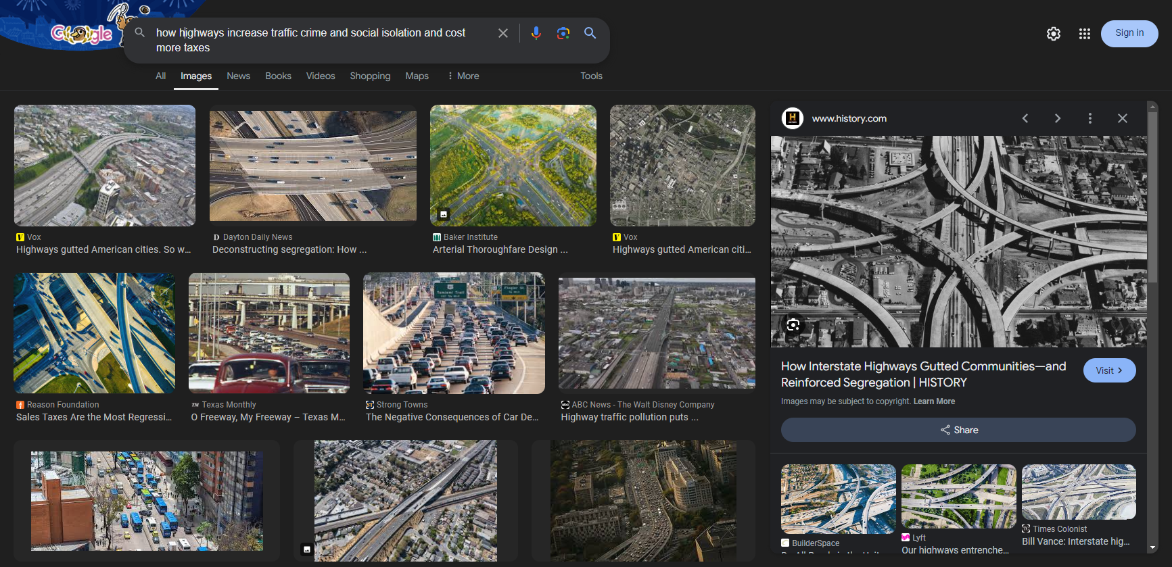1172x567 pixels.
Task: Open Google Lens camera search icon
Action: pyautogui.click(x=563, y=33)
